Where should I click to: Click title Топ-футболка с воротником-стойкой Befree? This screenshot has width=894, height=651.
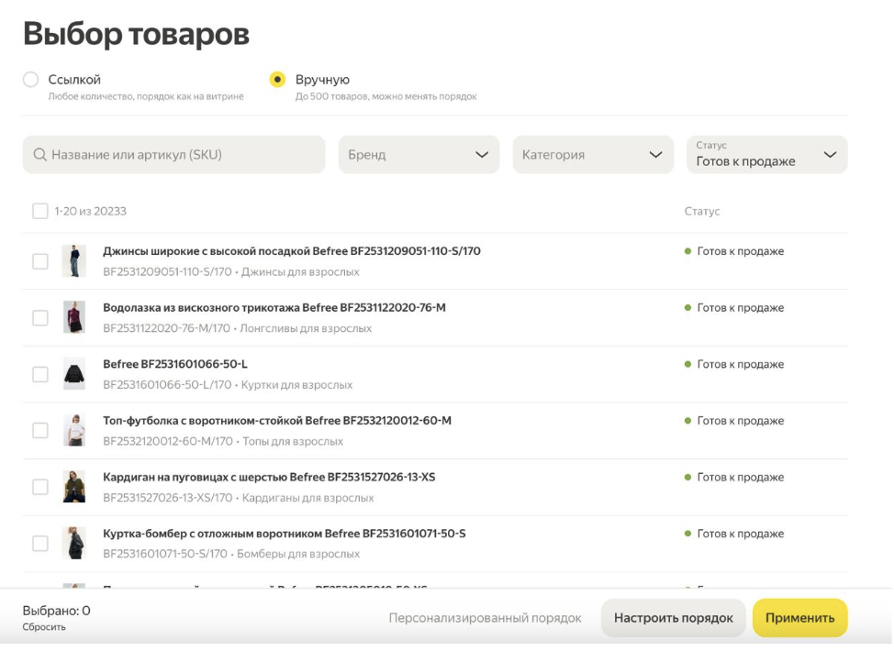click(277, 420)
